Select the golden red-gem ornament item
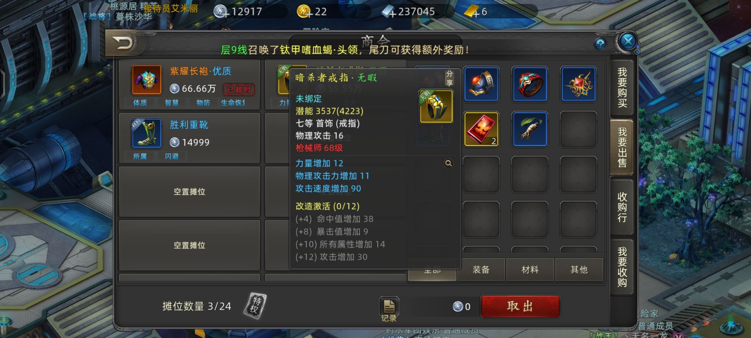Viewport: 751px width, 338px height. pyautogui.click(x=578, y=84)
